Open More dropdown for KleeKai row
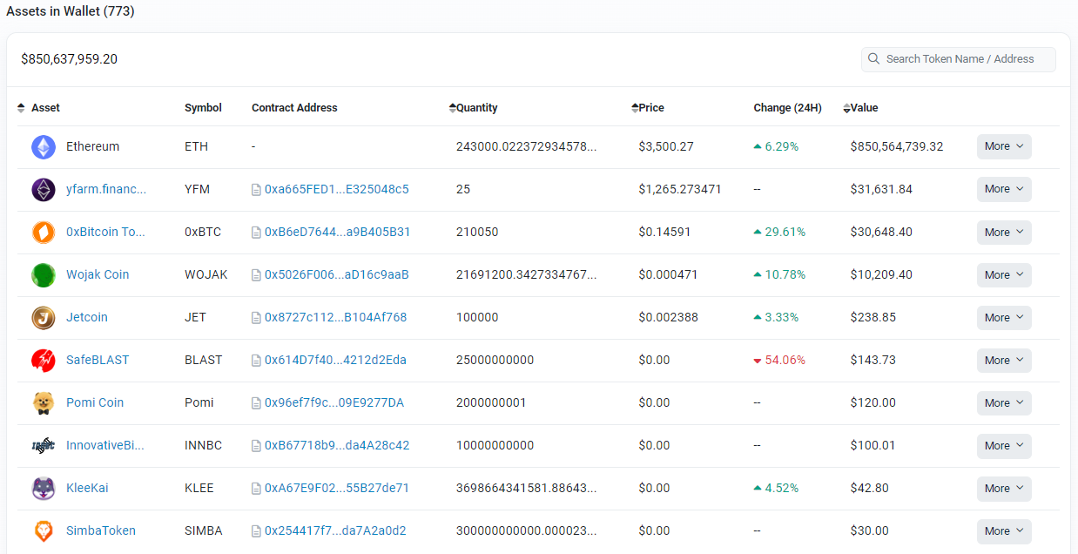This screenshot has height=554, width=1078. 1004,489
